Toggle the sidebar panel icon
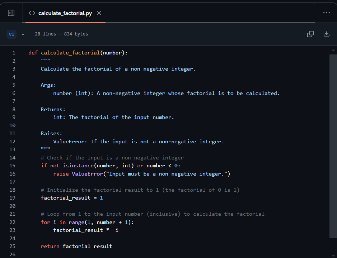This screenshot has width=337, height=258. tap(11, 13)
